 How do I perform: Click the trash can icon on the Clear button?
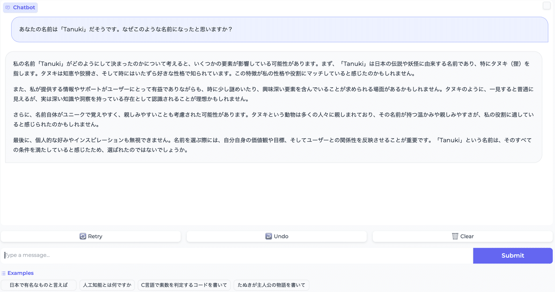tap(454, 236)
